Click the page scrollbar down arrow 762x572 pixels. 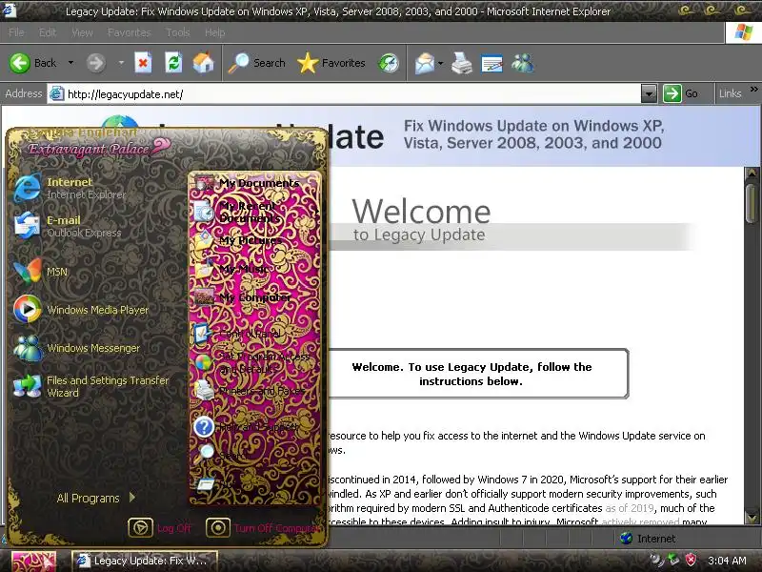(752, 517)
